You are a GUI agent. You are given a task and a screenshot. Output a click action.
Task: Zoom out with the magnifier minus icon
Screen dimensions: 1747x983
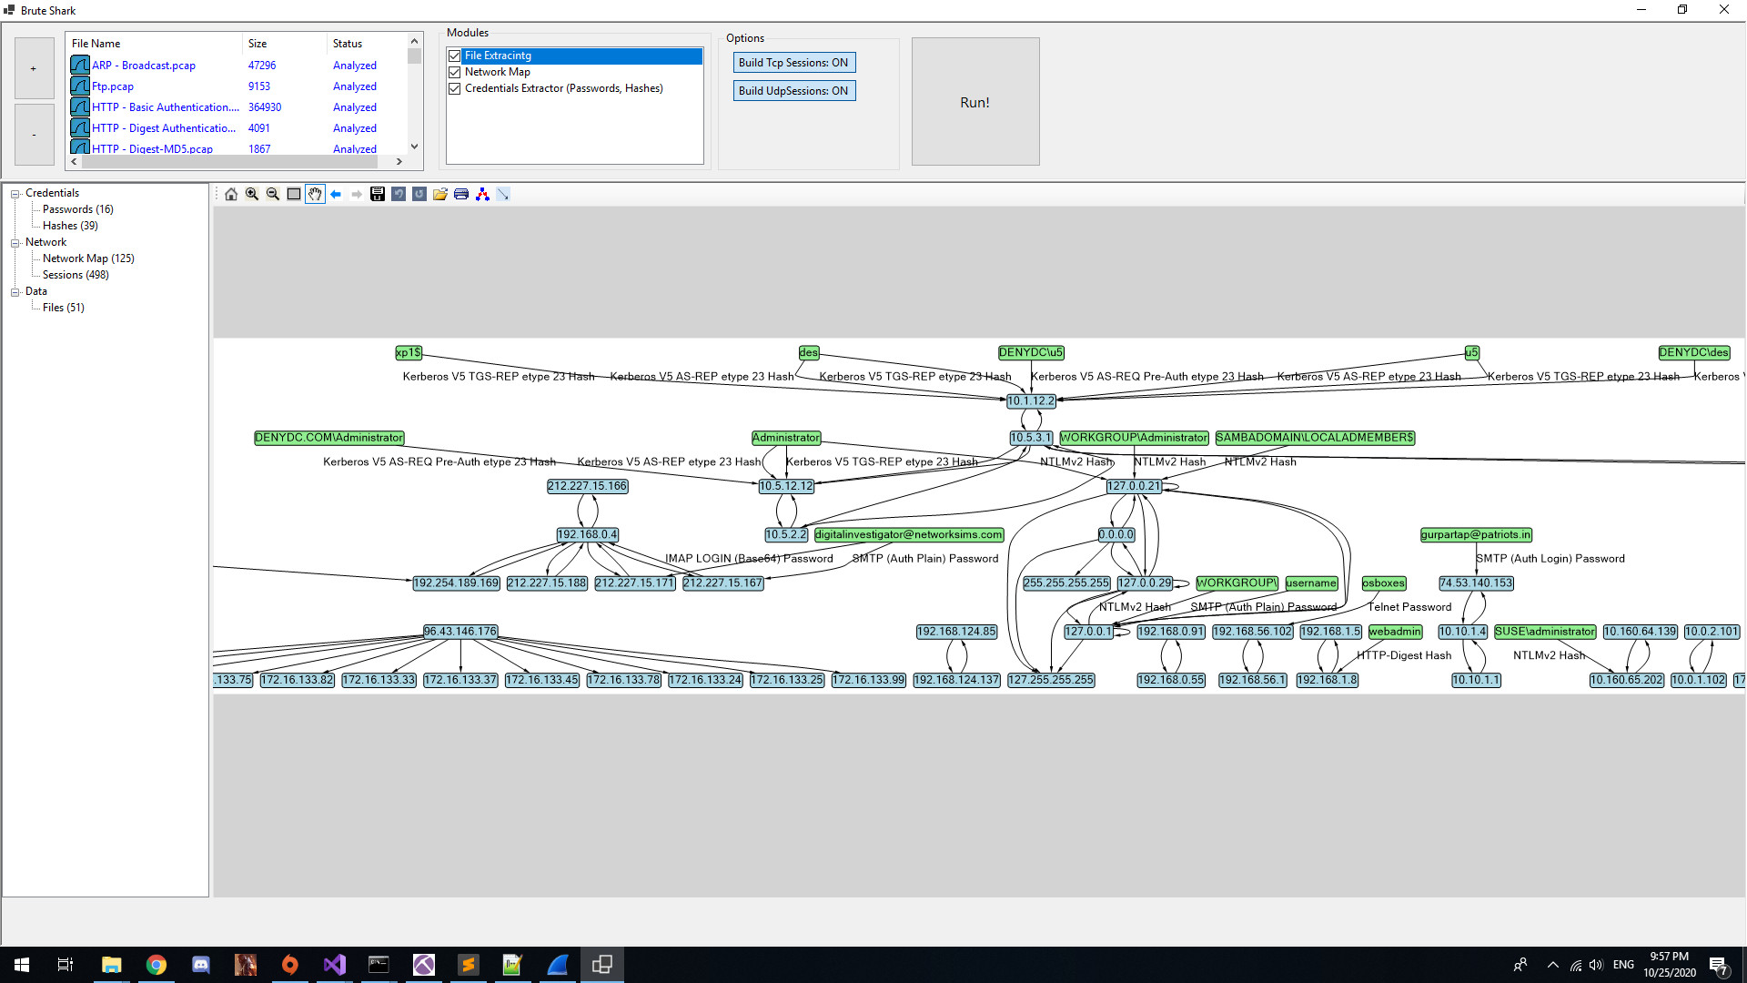tap(273, 194)
